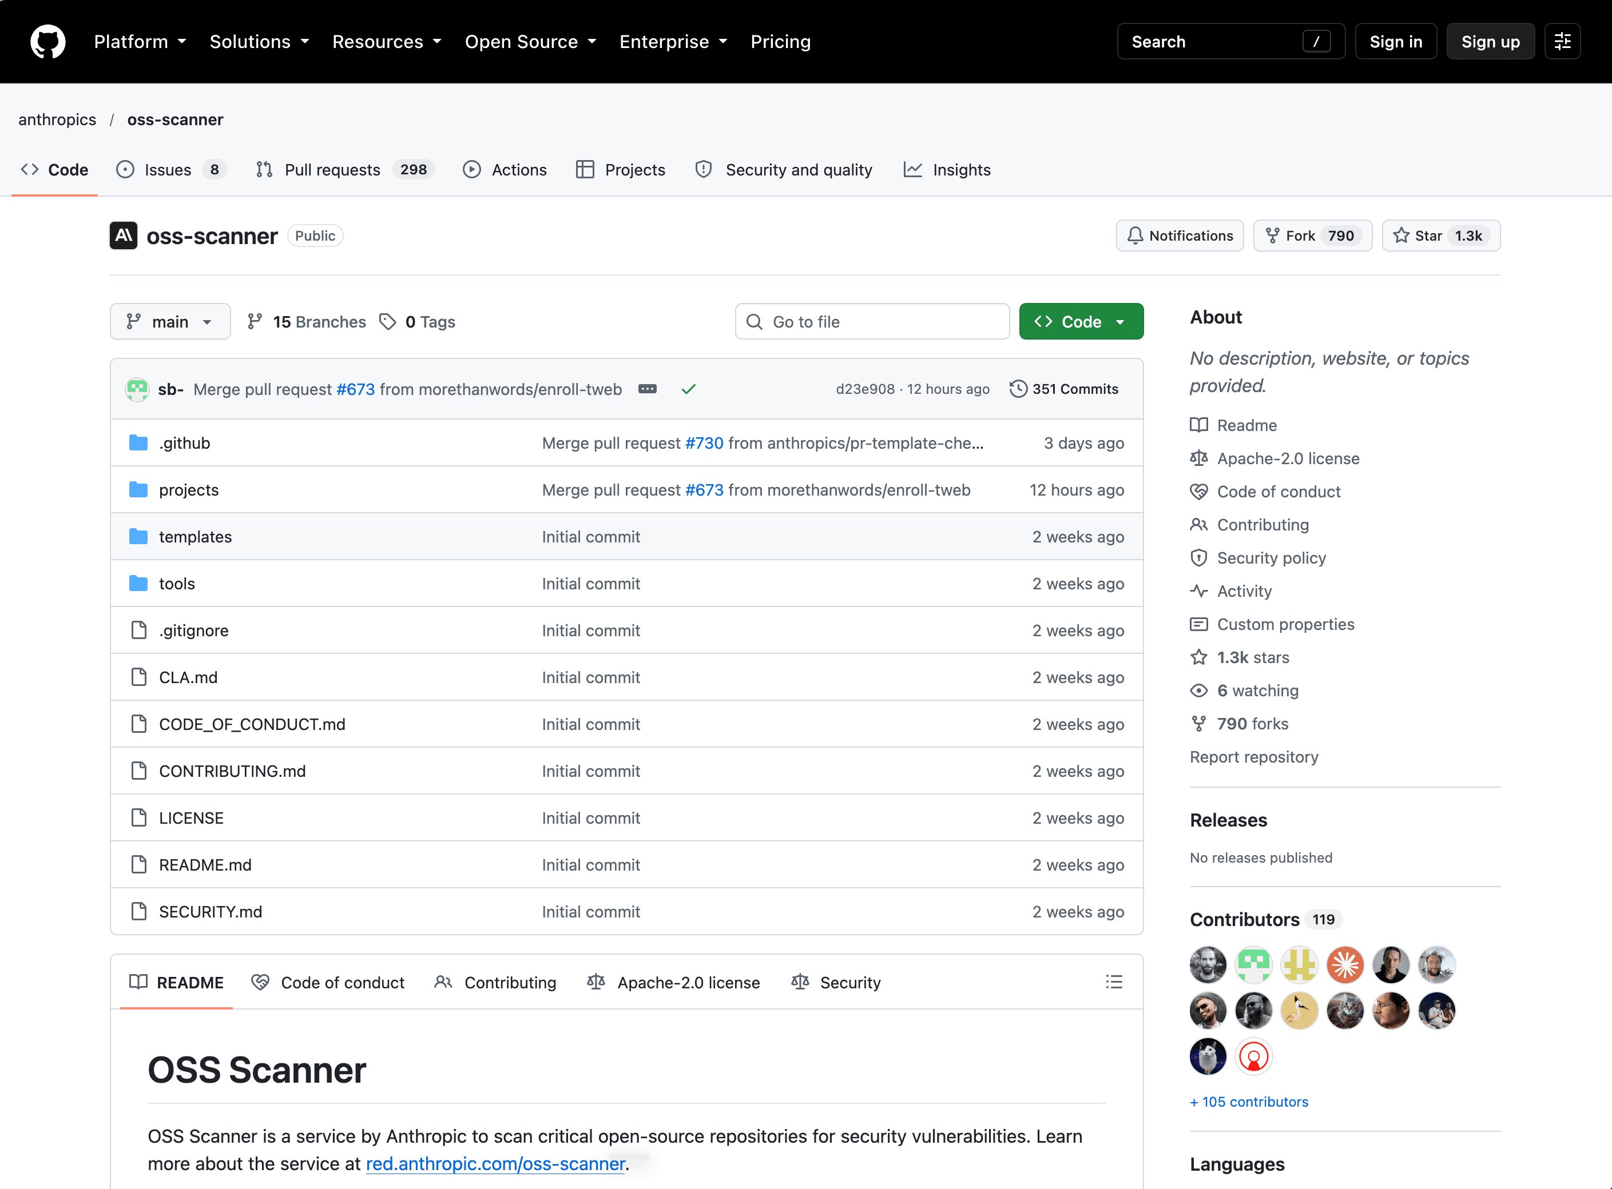The height and width of the screenshot is (1189, 1612).
Task: Switch to the Insights tab
Action: (947, 169)
